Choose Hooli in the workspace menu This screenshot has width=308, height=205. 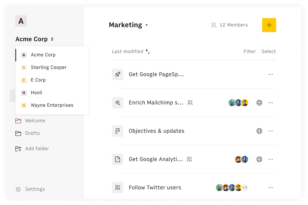tap(36, 93)
